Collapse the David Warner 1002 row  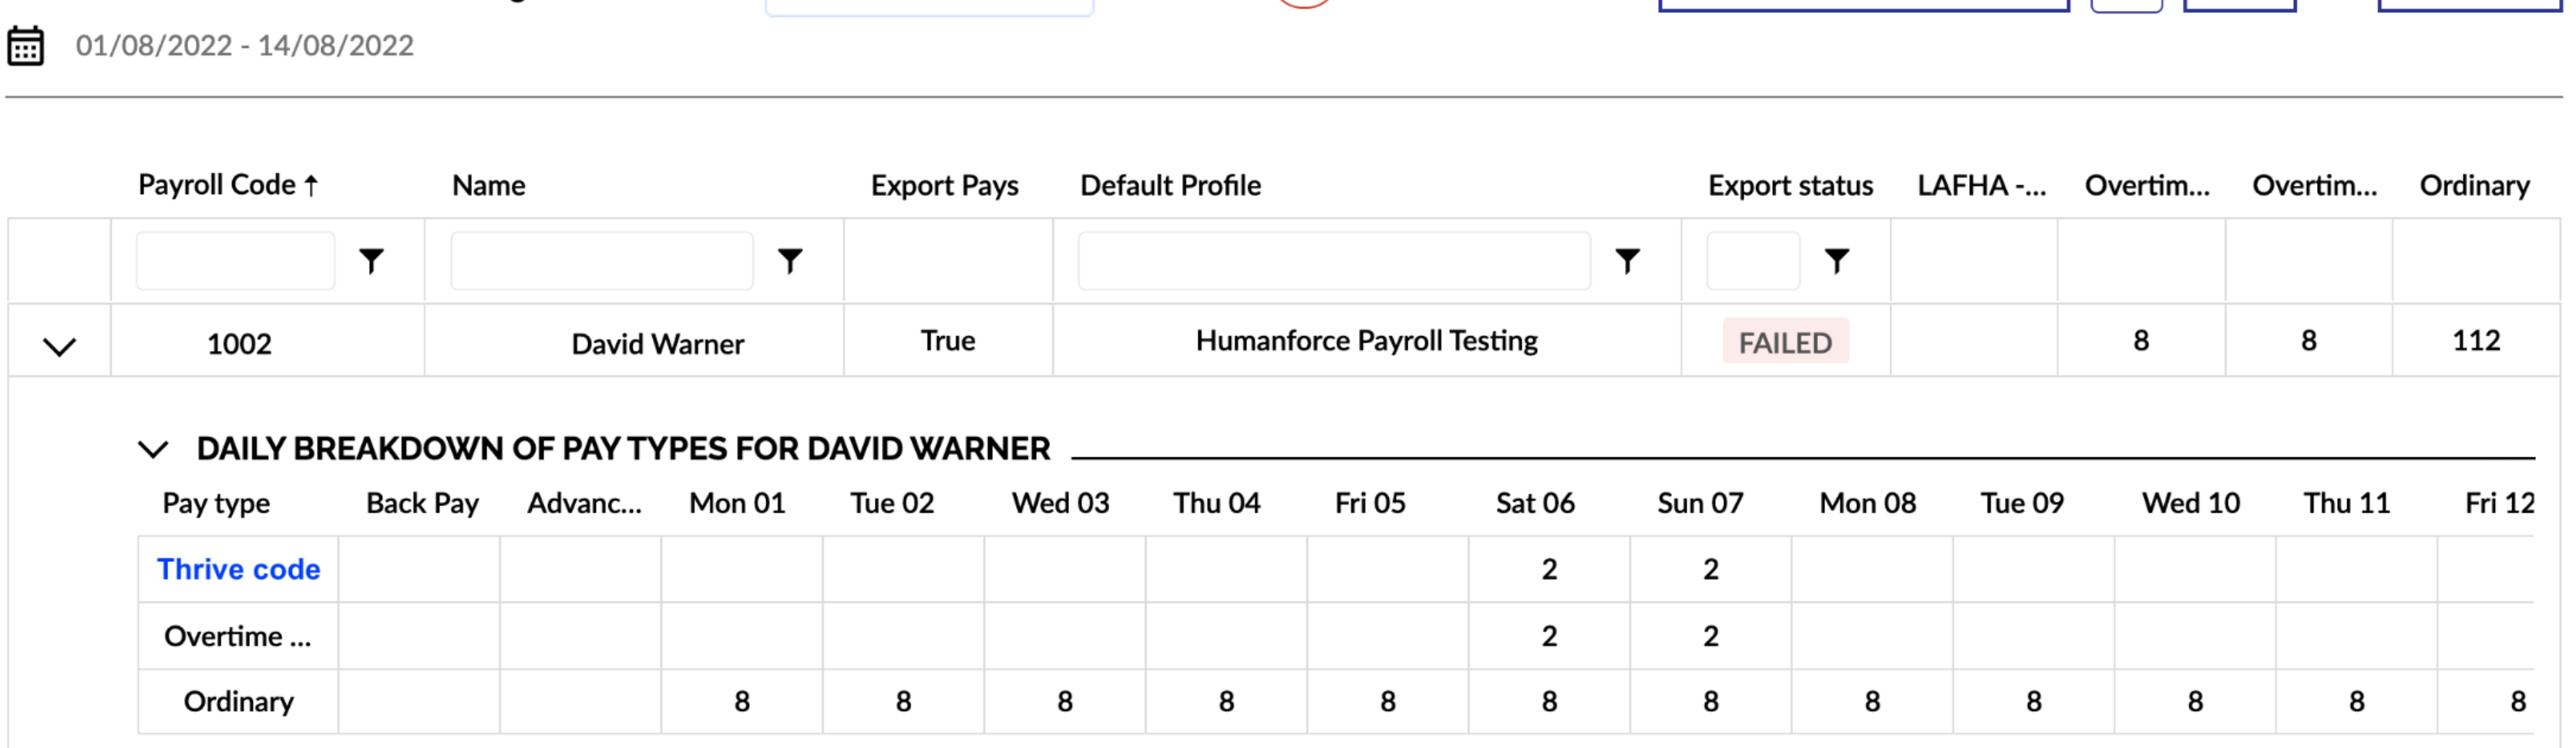coord(60,347)
